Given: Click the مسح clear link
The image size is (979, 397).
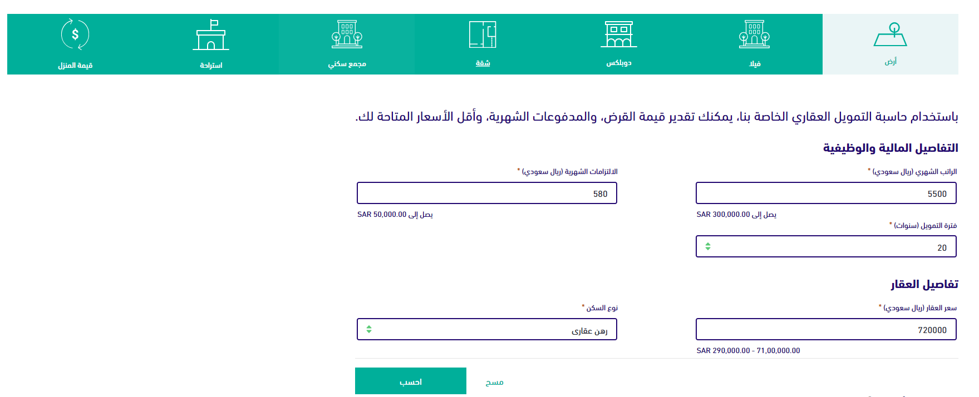Looking at the screenshot, I should pyautogui.click(x=494, y=382).
